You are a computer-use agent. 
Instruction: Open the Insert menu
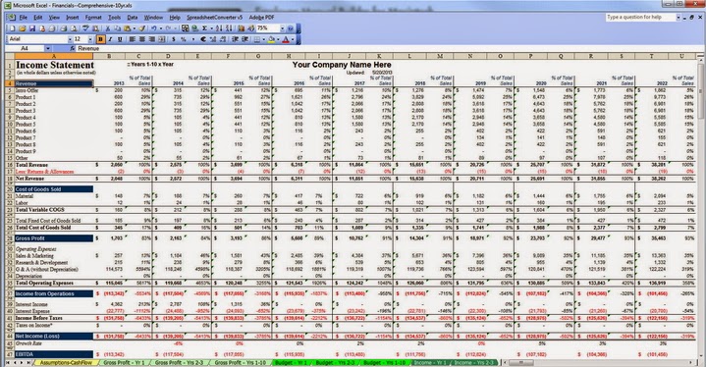coord(72,18)
